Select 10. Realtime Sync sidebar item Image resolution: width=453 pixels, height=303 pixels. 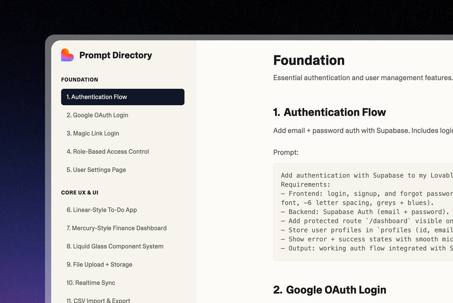coord(91,283)
